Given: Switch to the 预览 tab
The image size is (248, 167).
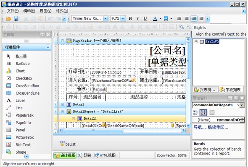Looking at the screenshot, I should pos(84,155).
